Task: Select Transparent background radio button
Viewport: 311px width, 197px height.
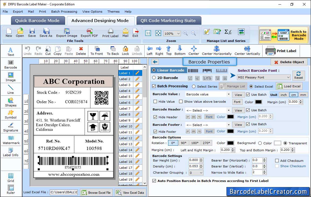Action: [285, 143]
